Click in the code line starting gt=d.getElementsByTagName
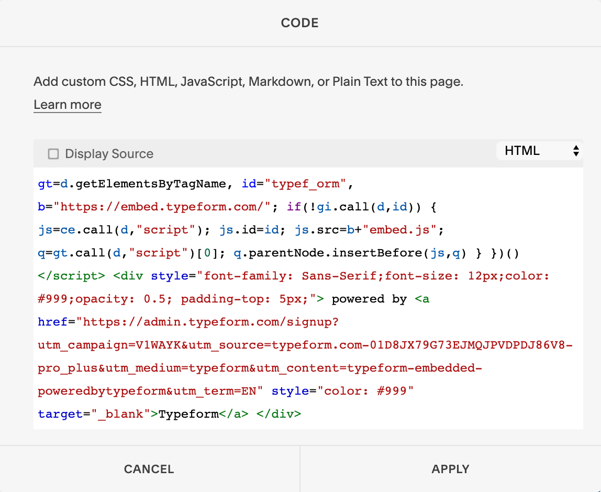 click(195, 184)
